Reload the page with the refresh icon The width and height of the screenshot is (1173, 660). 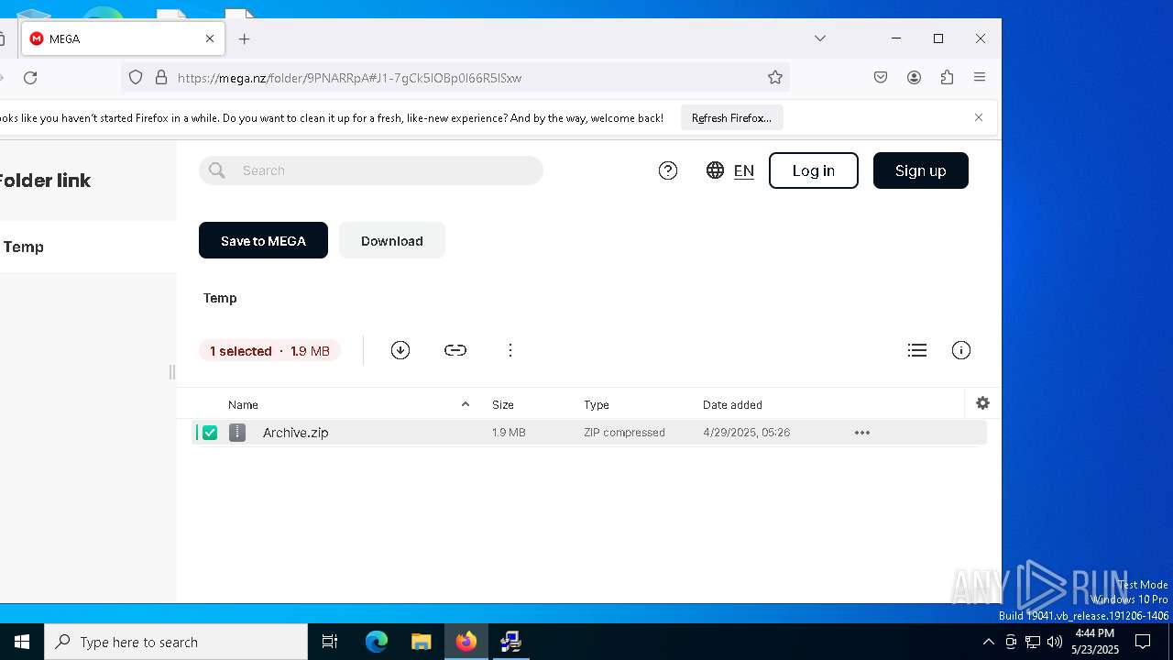30,78
